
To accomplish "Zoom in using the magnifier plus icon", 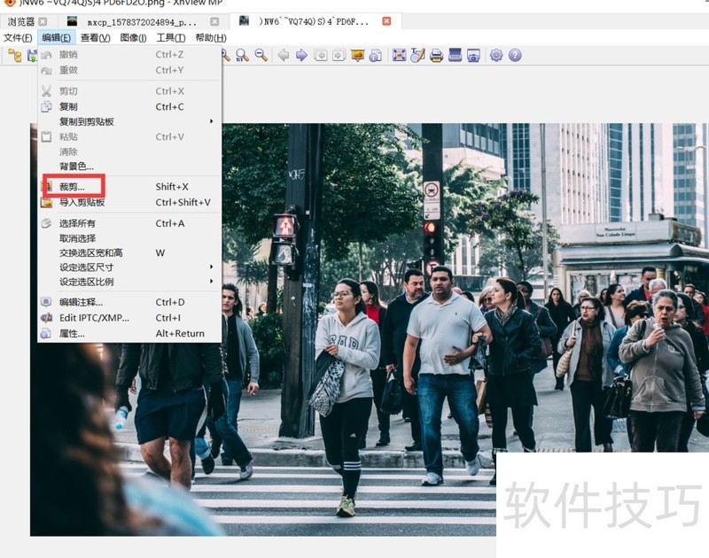I will coord(223,55).
